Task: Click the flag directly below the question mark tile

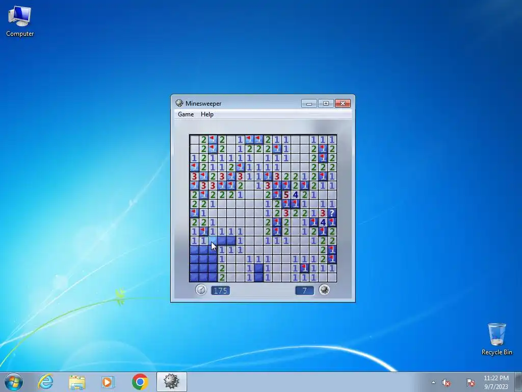Action: pyautogui.click(x=332, y=222)
